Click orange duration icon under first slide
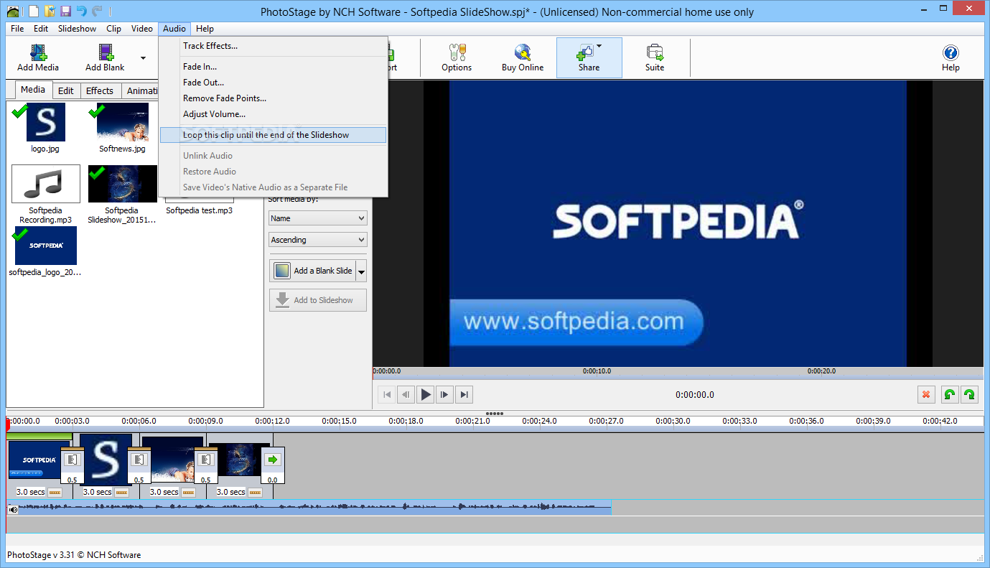990x568 pixels. (55, 493)
